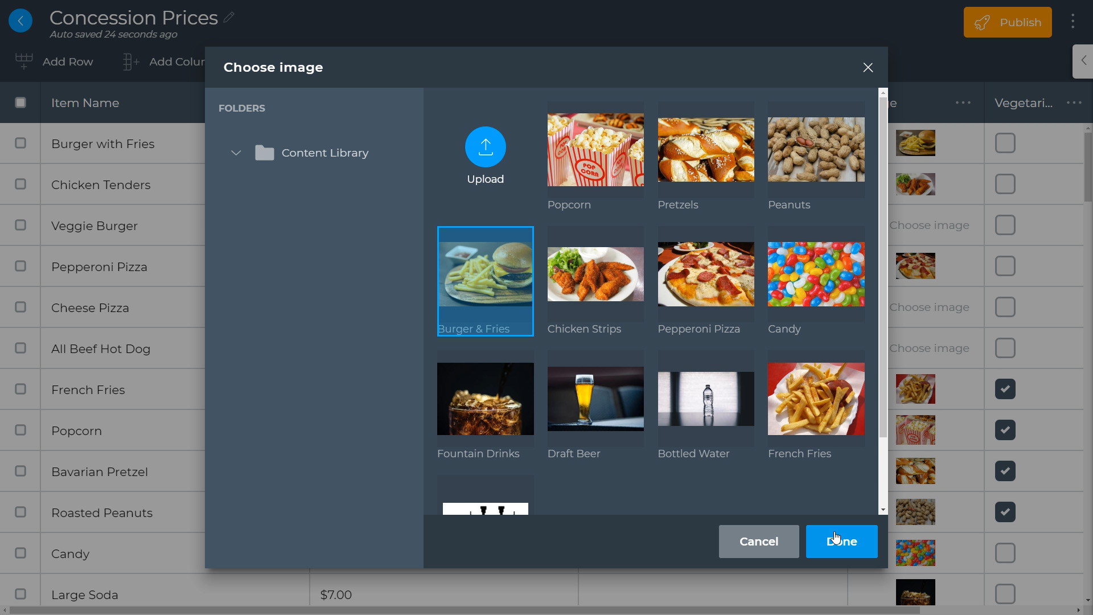Open the three-dot options menu near Publish

coord(1073,22)
